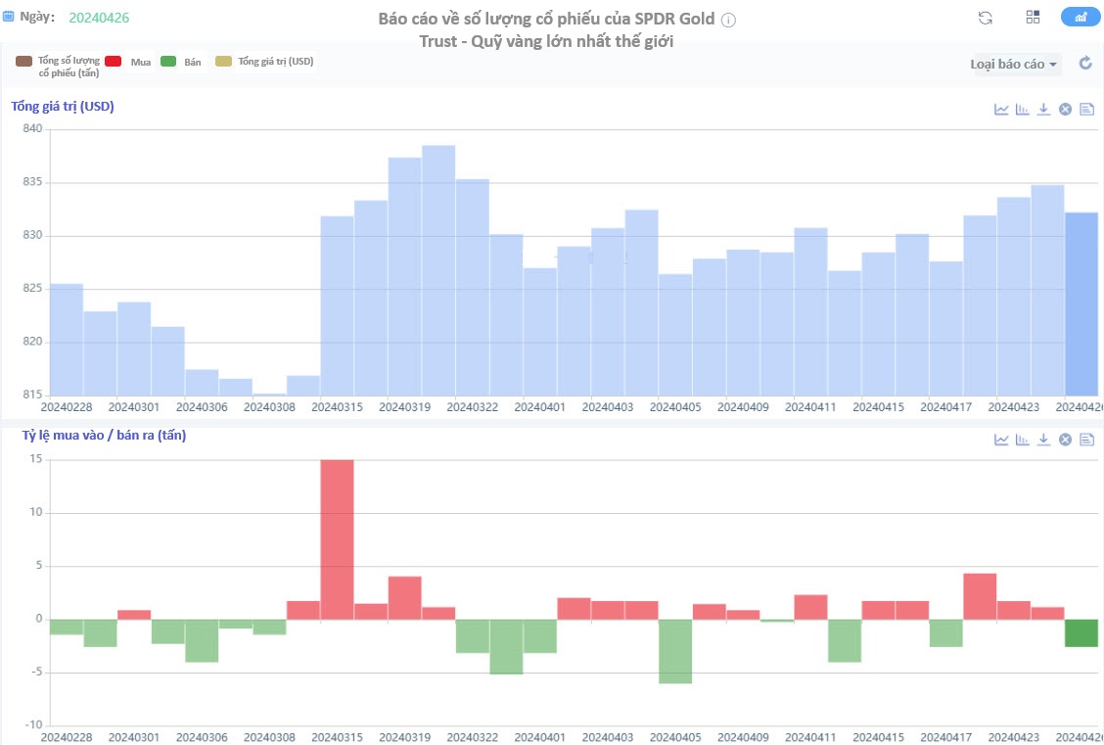This screenshot has width=1104, height=745.
Task: Switch Tỷ lệ mua vào chart to bar view
Action: point(1023,440)
